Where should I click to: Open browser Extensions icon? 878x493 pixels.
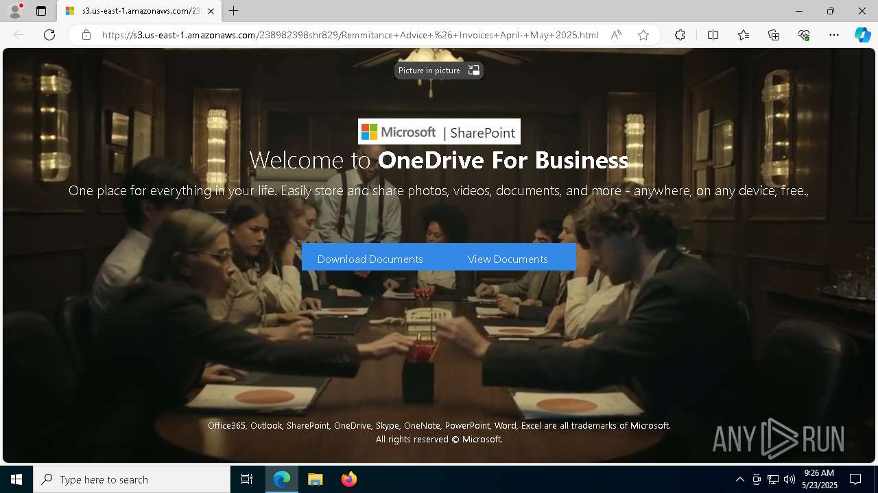point(680,35)
